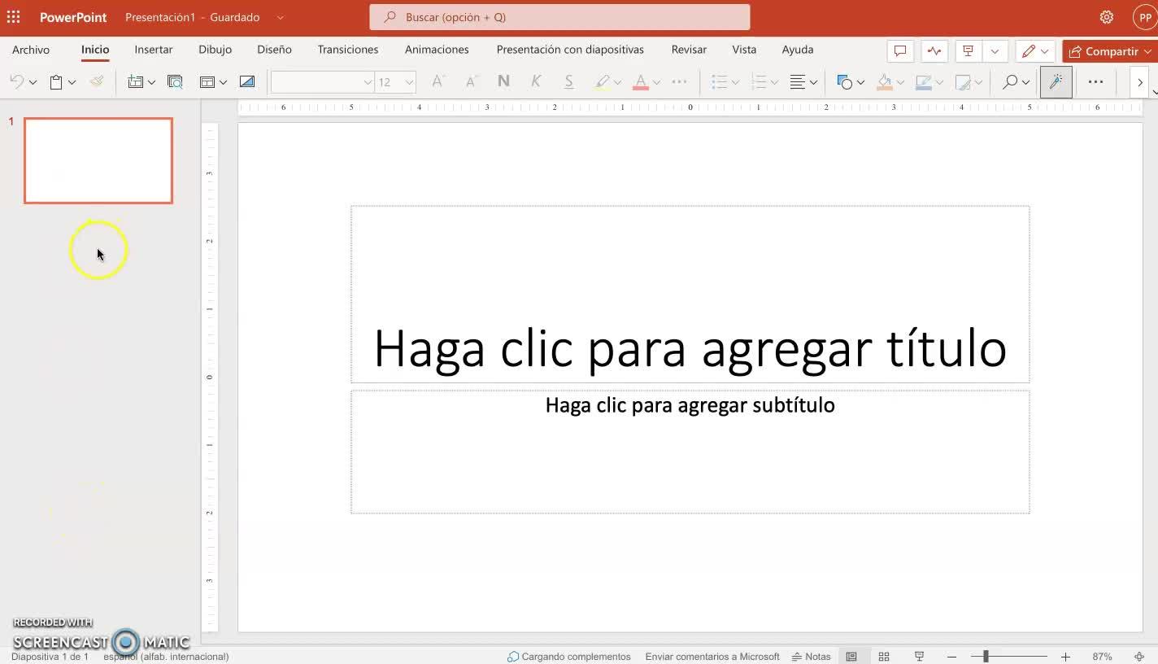The height and width of the screenshot is (664, 1158).
Task: Open the Insertar tab
Action: click(153, 50)
